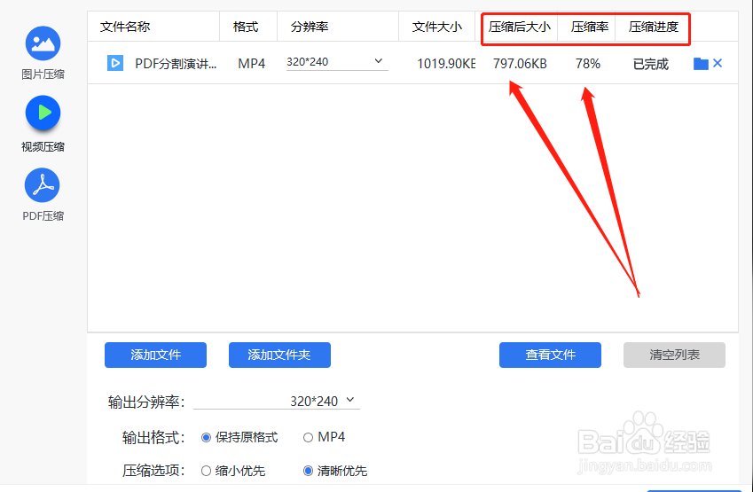The width and height of the screenshot is (753, 492).
Task: Switch to 视频压缩 video compression
Action: click(43, 124)
